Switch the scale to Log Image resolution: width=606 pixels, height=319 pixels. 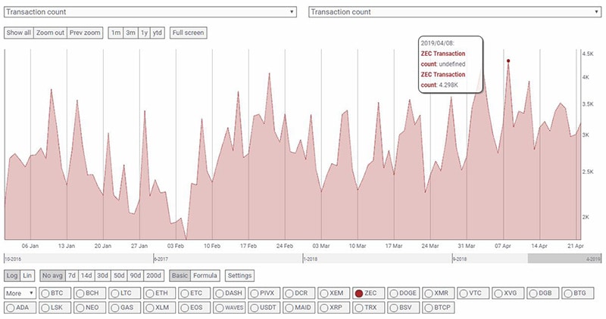click(x=12, y=275)
